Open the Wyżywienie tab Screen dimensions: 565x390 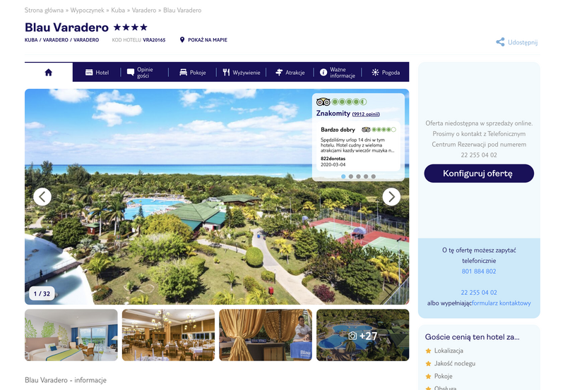click(x=241, y=73)
